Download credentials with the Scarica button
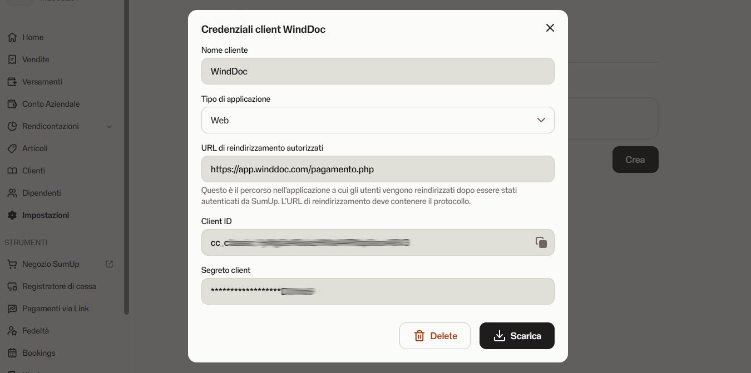Viewport: 751px width, 373px height. [x=517, y=336]
